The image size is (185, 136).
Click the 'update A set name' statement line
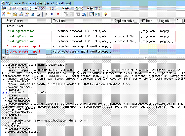(51, 121)
